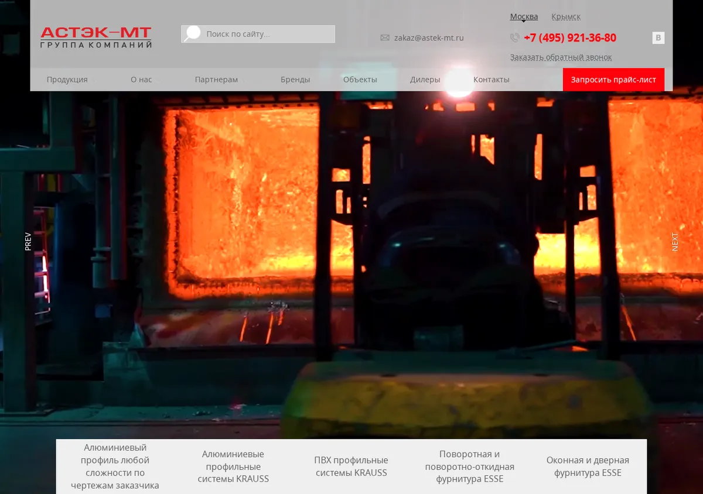Open the Контакты page
The width and height of the screenshot is (703, 494).
492,80
